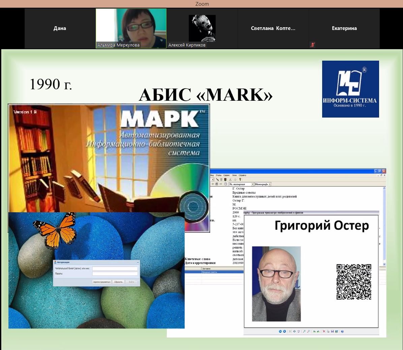The image size is (403, 350).
Task: Click the Войти button
Action: [x=131, y=282]
